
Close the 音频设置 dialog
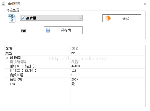(145, 4)
